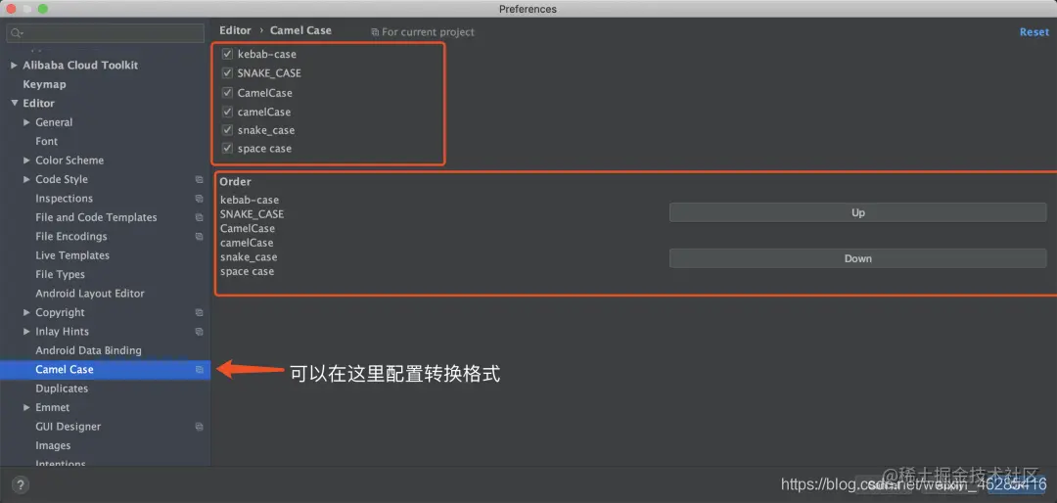1057x503 pixels.
Task: Click the project-scope icon beside Inlay Hints
Action: click(199, 331)
